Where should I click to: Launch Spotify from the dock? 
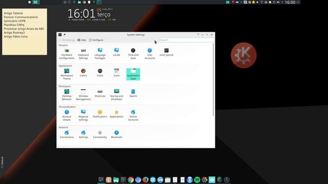197,179
